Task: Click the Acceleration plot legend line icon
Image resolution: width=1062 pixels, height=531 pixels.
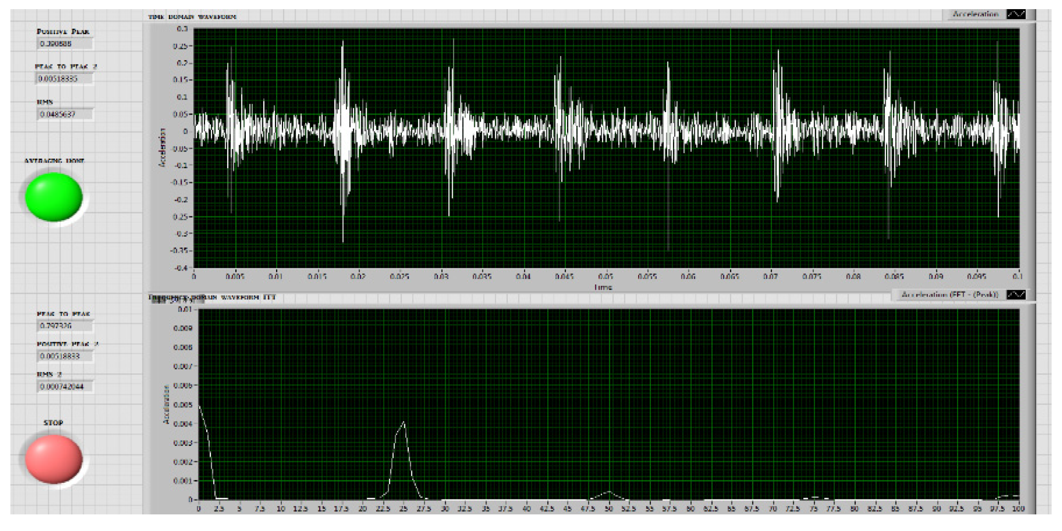Action: pyautogui.click(x=1016, y=15)
